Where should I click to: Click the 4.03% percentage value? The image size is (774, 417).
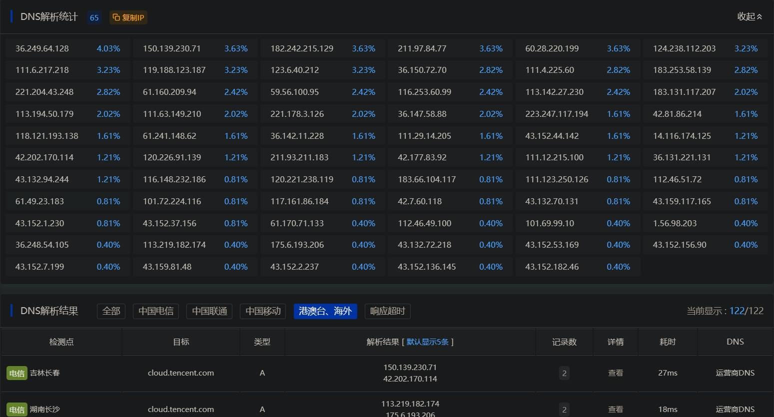pyautogui.click(x=108, y=48)
